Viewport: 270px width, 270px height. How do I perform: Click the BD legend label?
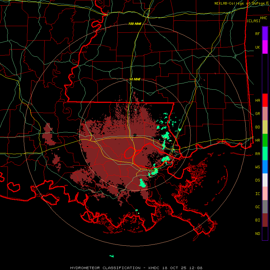point(257,127)
